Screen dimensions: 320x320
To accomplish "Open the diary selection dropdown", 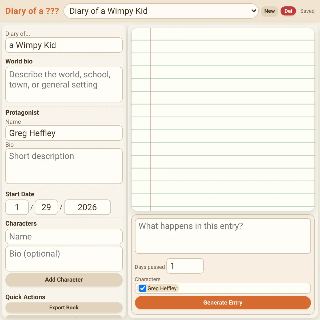I will tap(161, 11).
